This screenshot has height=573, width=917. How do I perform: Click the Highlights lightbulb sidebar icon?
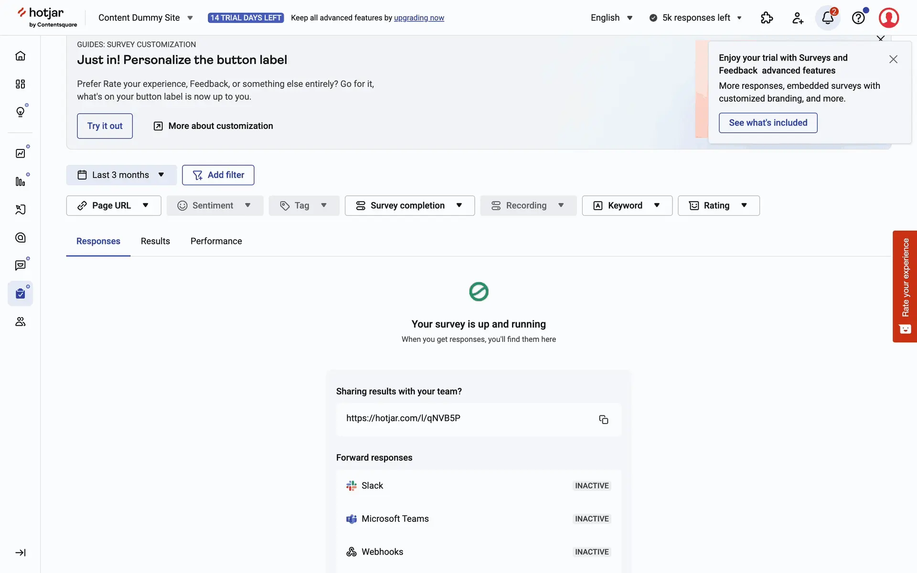pyautogui.click(x=20, y=112)
